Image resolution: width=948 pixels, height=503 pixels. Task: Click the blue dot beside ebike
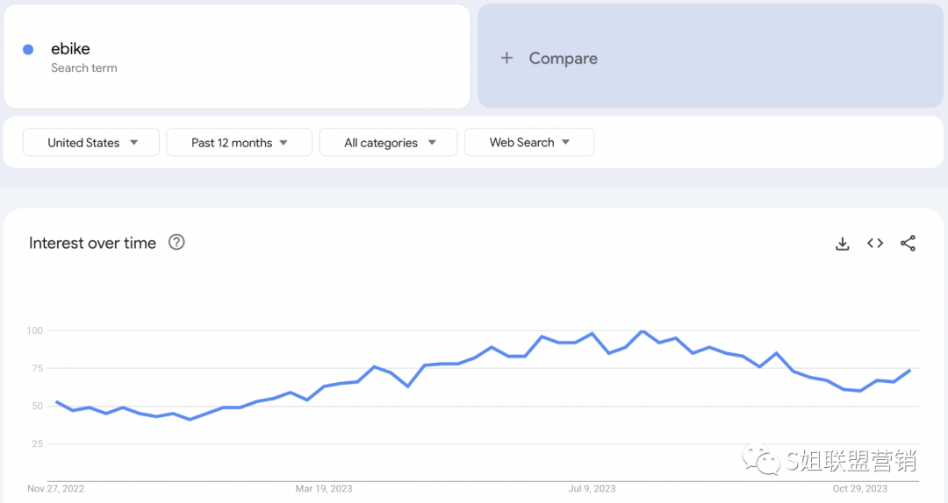click(28, 50)
